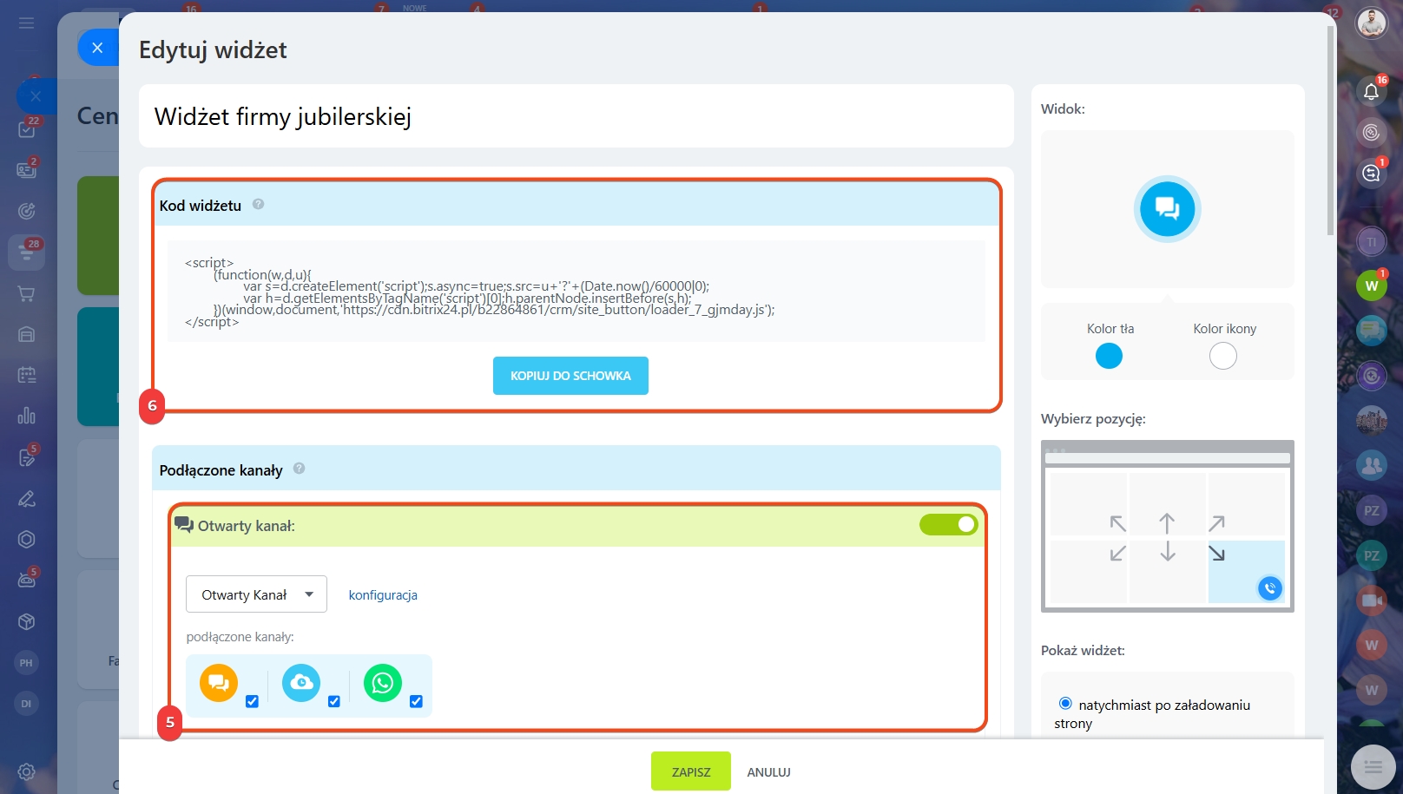Screen dimensions: 1403x794
Task: Select top-left widget position arrow
Action: pos(1118,523)
